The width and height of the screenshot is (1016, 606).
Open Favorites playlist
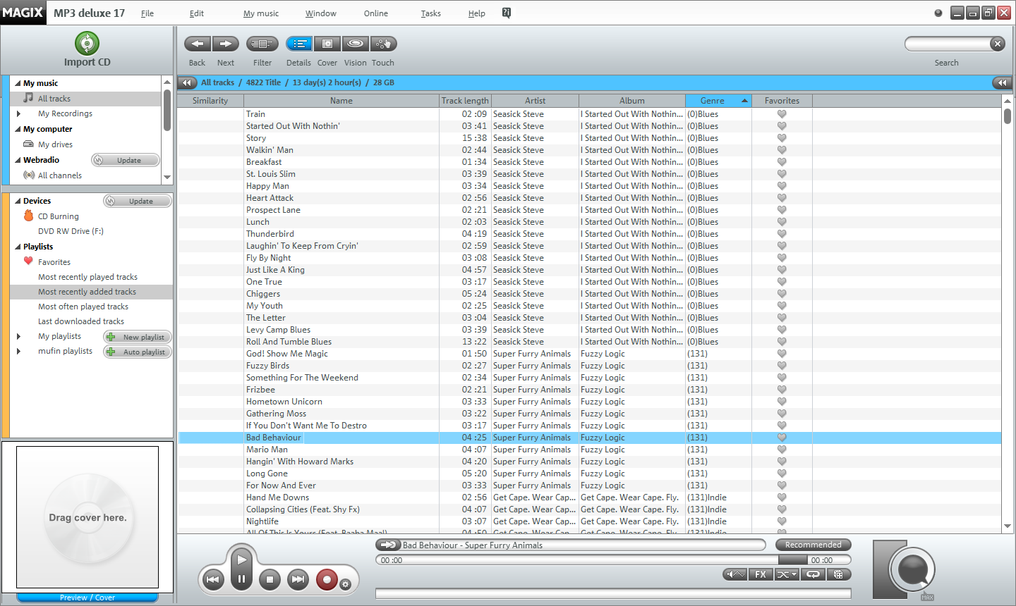(54, 261)
